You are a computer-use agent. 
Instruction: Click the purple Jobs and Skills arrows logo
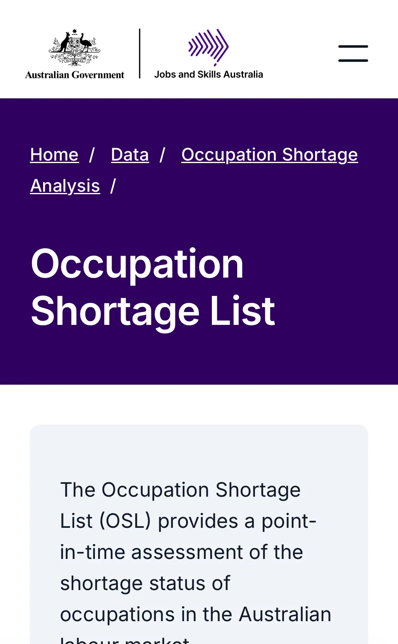[x=209, y=47]
